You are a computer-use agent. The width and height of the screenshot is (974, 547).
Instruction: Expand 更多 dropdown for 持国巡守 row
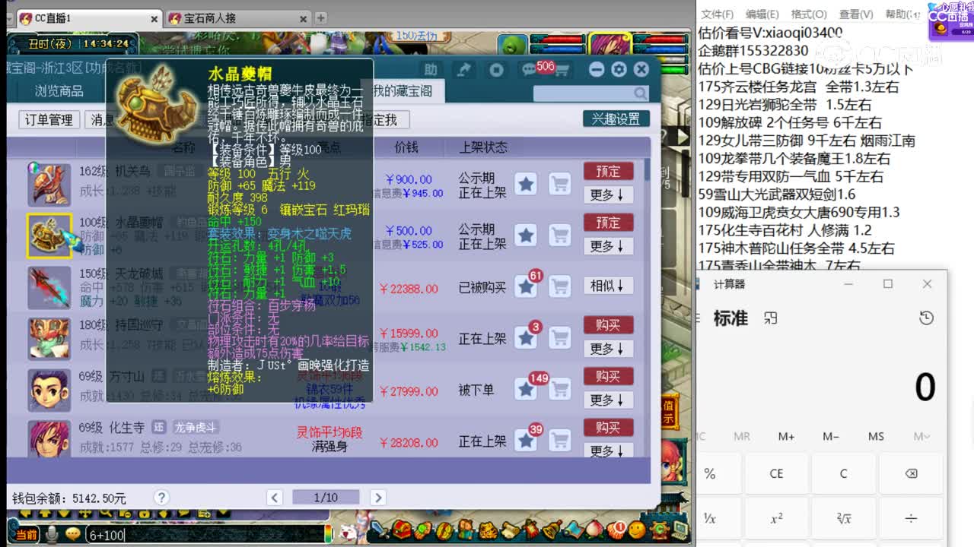tap(608, 349)
